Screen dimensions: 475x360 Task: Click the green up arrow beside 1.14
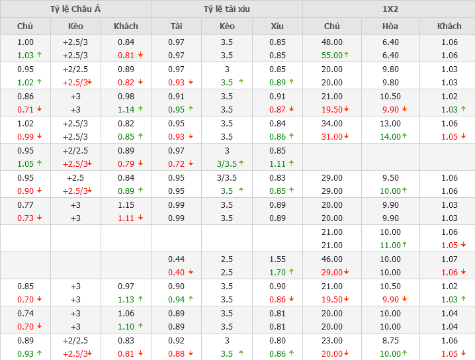[x=140, y=110]
